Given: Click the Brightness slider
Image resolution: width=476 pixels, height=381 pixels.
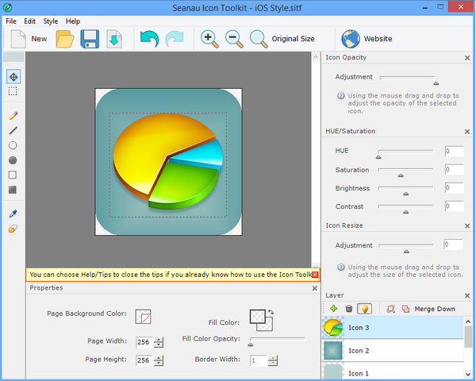Looking at the screenshot, I should point(405,190).
